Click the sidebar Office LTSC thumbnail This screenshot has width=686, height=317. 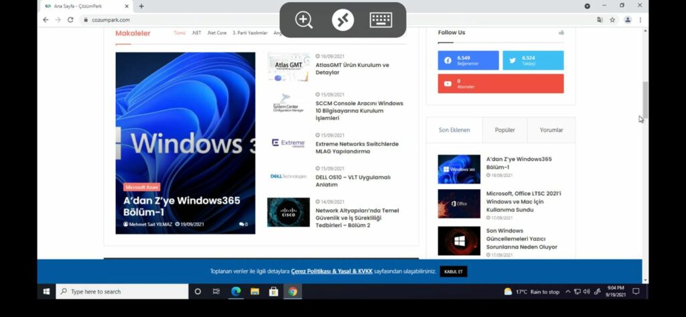point(459,204)
